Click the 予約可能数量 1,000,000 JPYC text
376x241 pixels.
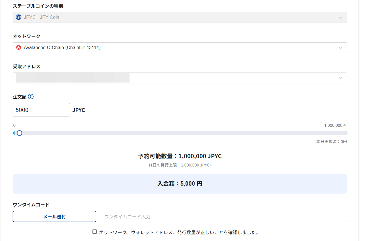180,156
